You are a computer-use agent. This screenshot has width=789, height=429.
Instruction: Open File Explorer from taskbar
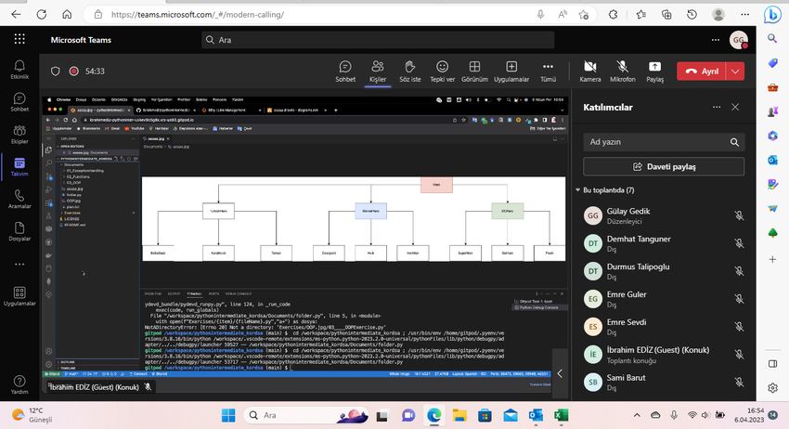point(459,415)
